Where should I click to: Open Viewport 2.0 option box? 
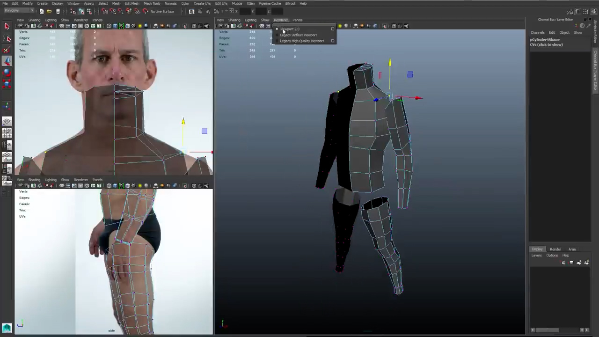pyautogui.click(x=333, y=29)
